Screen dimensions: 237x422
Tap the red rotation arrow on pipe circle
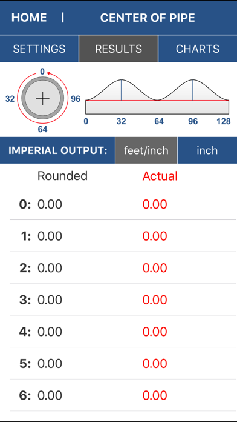(48, 73)
